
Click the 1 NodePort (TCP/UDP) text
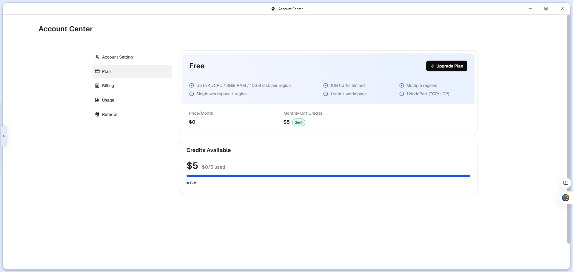(428, 94)
